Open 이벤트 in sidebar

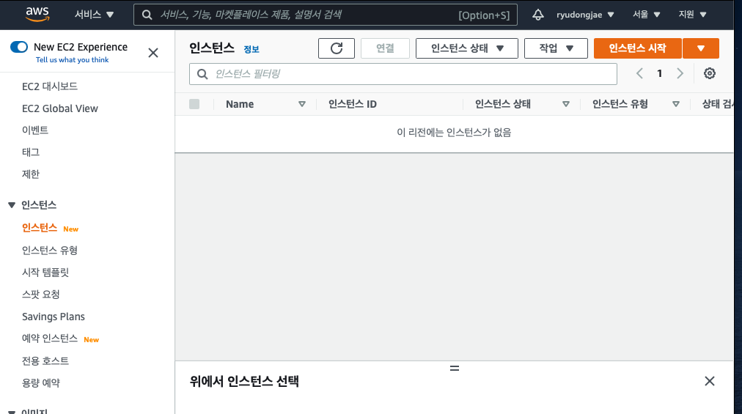[x=35, y=130]
